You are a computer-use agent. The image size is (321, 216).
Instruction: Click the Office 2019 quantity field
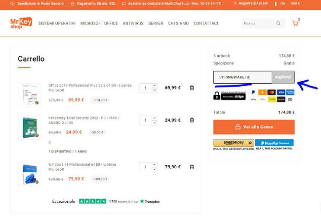coord(146,88)
